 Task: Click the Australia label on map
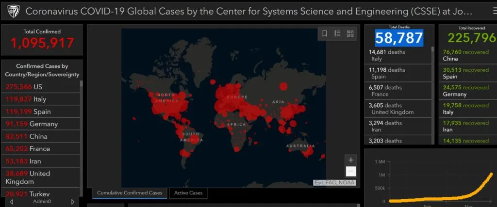pos(300,146)
